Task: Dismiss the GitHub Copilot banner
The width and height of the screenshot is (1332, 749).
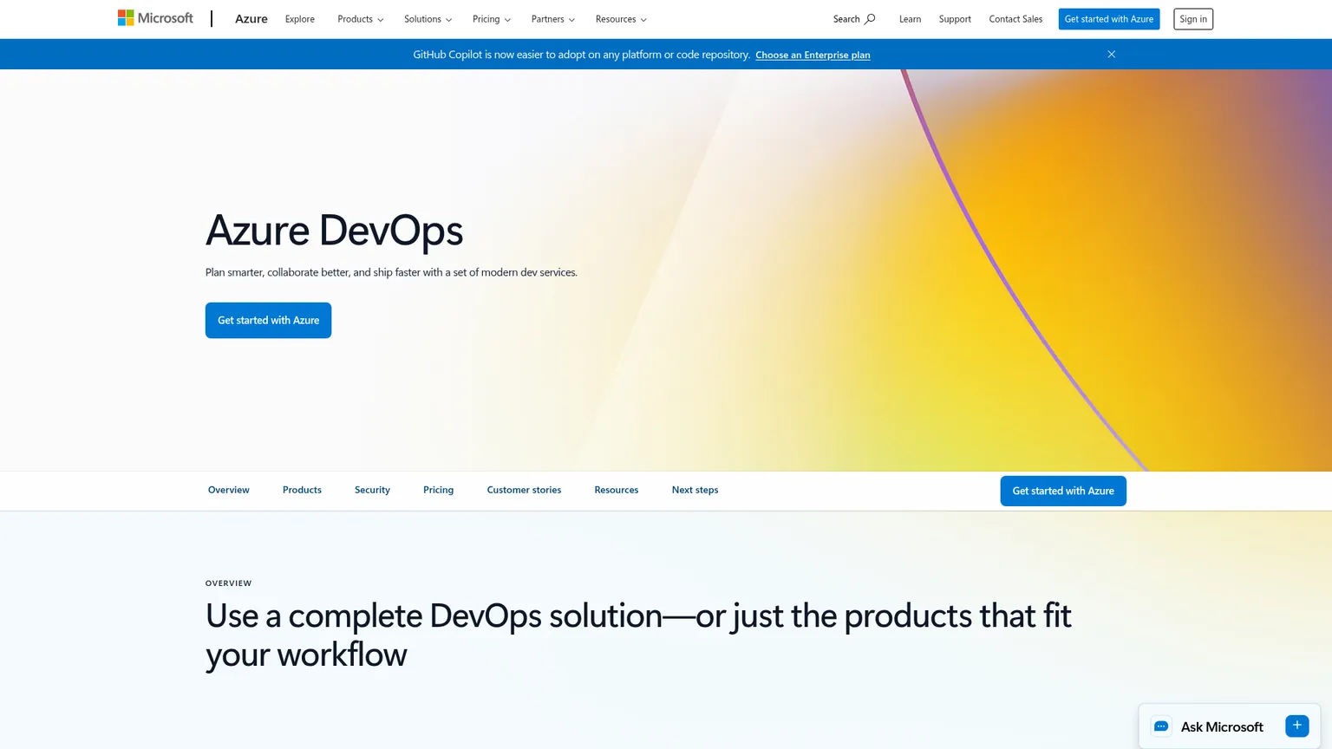Action: click(x=1111, y=55)
